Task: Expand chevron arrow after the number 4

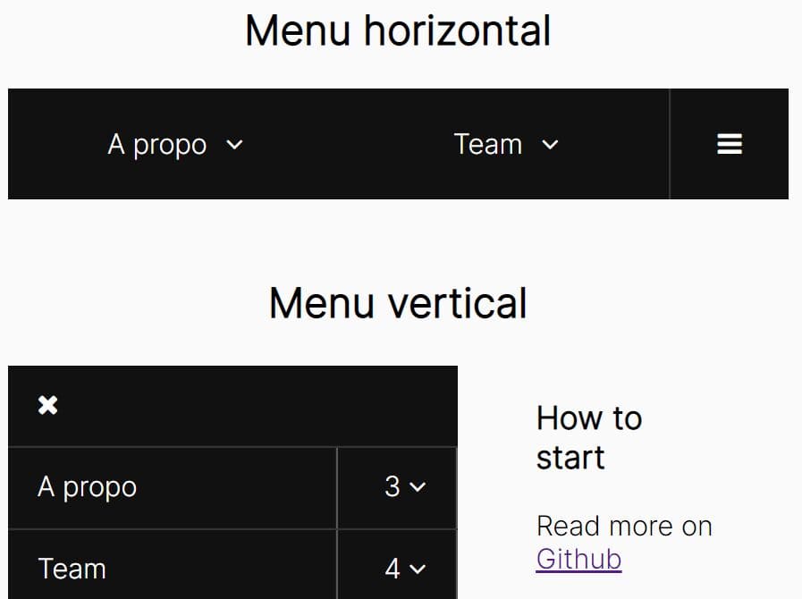Action: point(418,569)
